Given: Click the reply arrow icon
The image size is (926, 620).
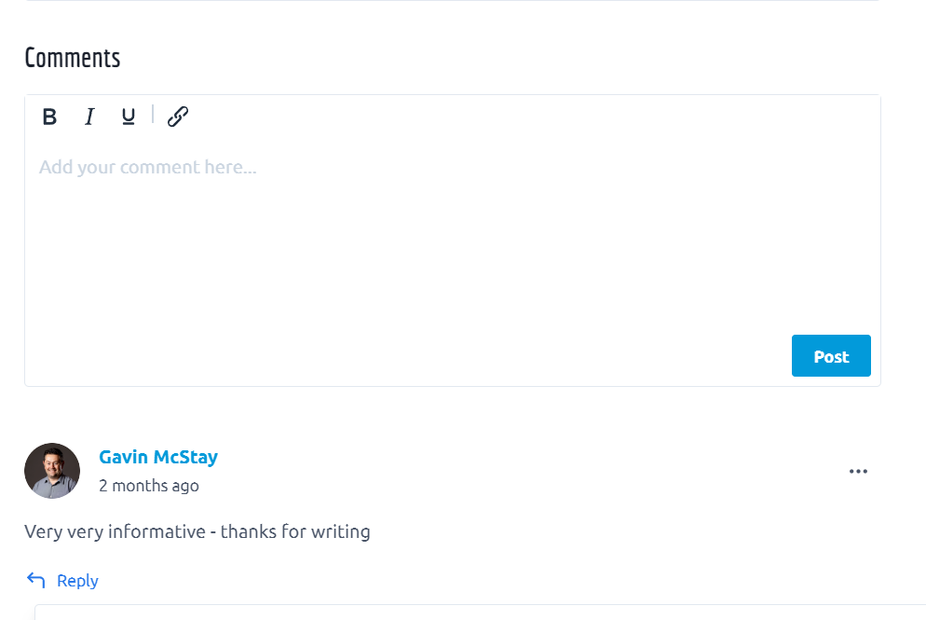Looking at the screenshot, I should 36,581.
